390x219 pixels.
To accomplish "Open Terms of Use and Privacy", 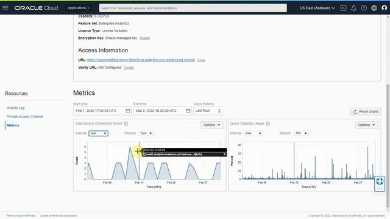I will tap(21, 215).
